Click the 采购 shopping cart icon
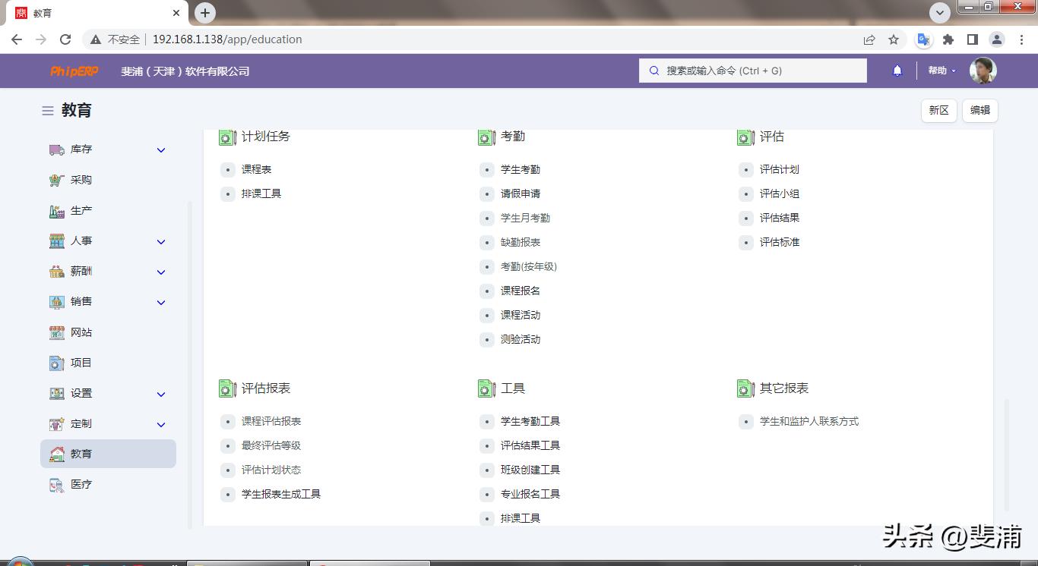Image resolution: width=1038 pixels, height=566 pixels. pos(57,181)
